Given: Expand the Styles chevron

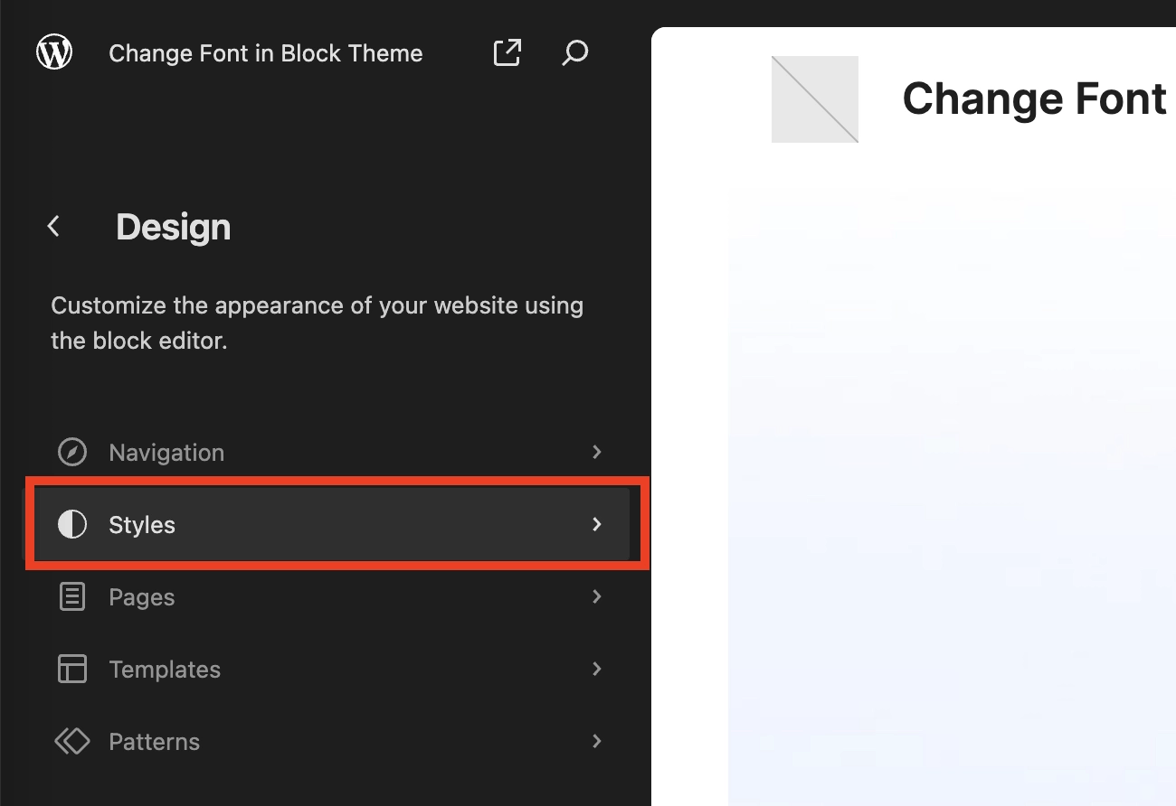Looking at the screenshot, I should (x=597, y=524).
